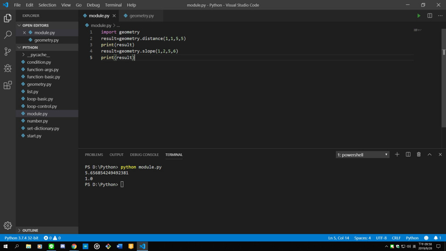The width and height of the screenshot is (446, 251).
Task: Close the terminal panel
Action: pyautogui.click(x=440, y=155)
